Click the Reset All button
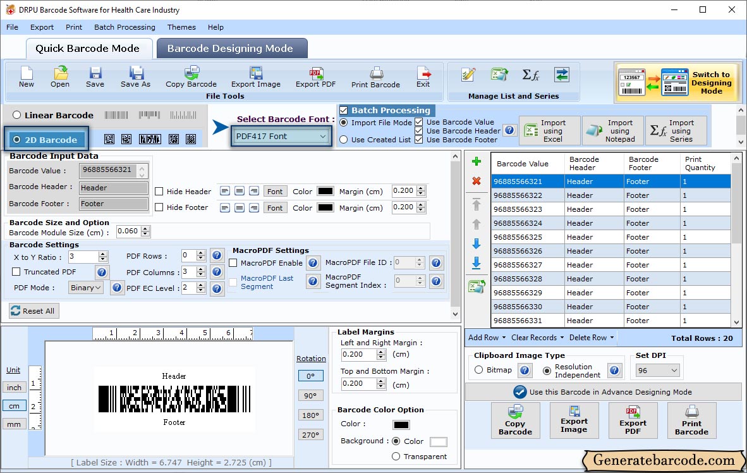Viewport: 747px width, 473px height. pos(34,311)
